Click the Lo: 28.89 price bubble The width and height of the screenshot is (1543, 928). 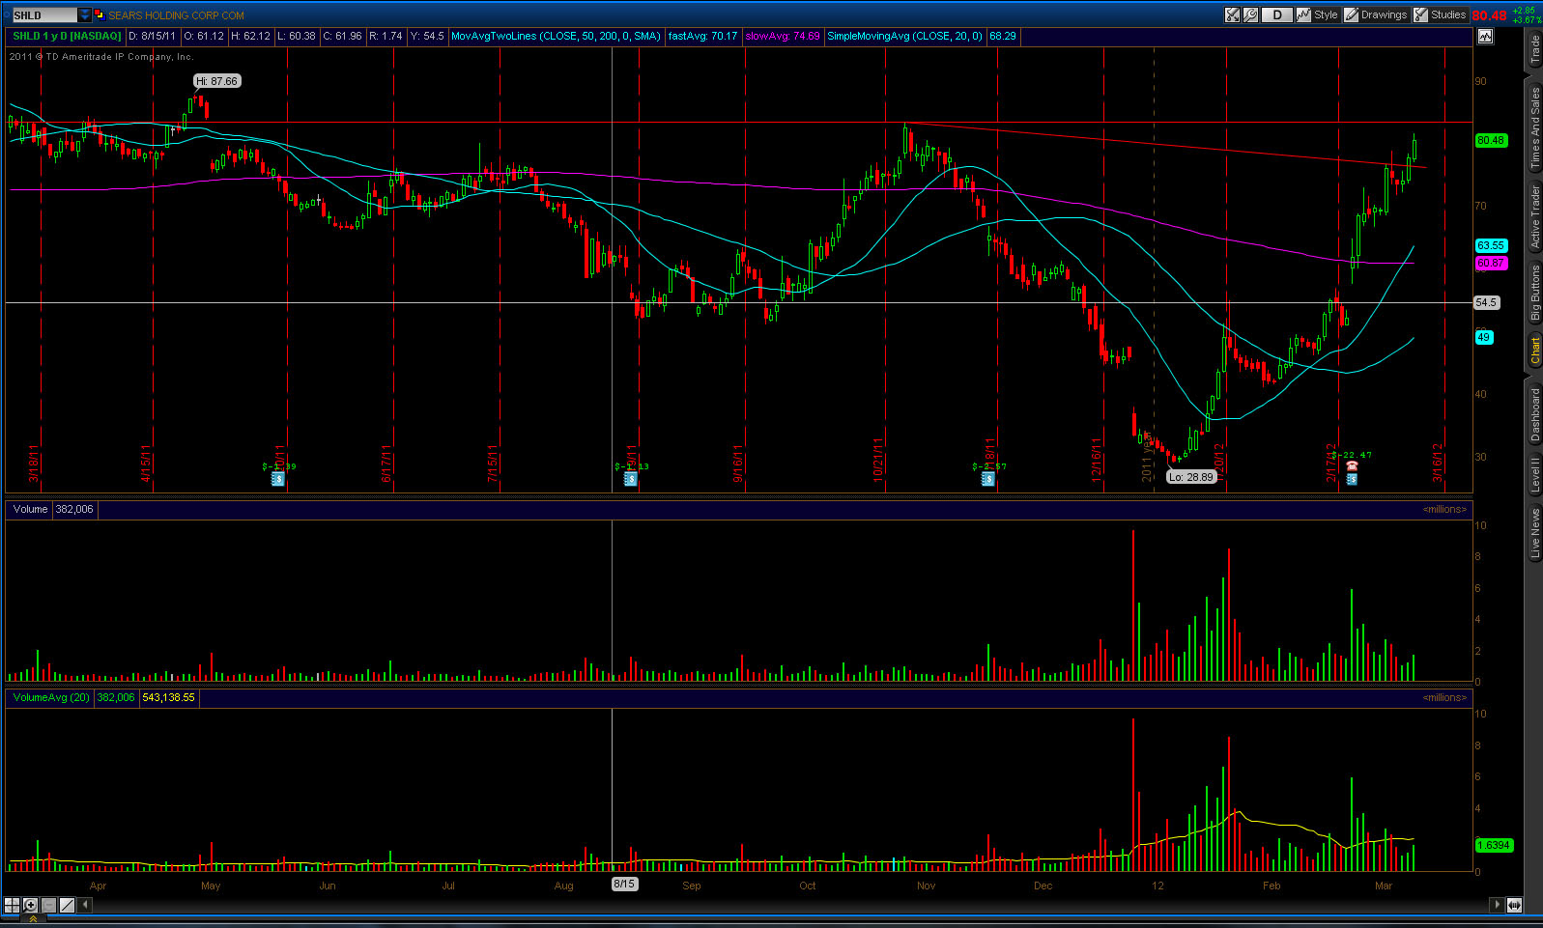(x=1190, y=477)
